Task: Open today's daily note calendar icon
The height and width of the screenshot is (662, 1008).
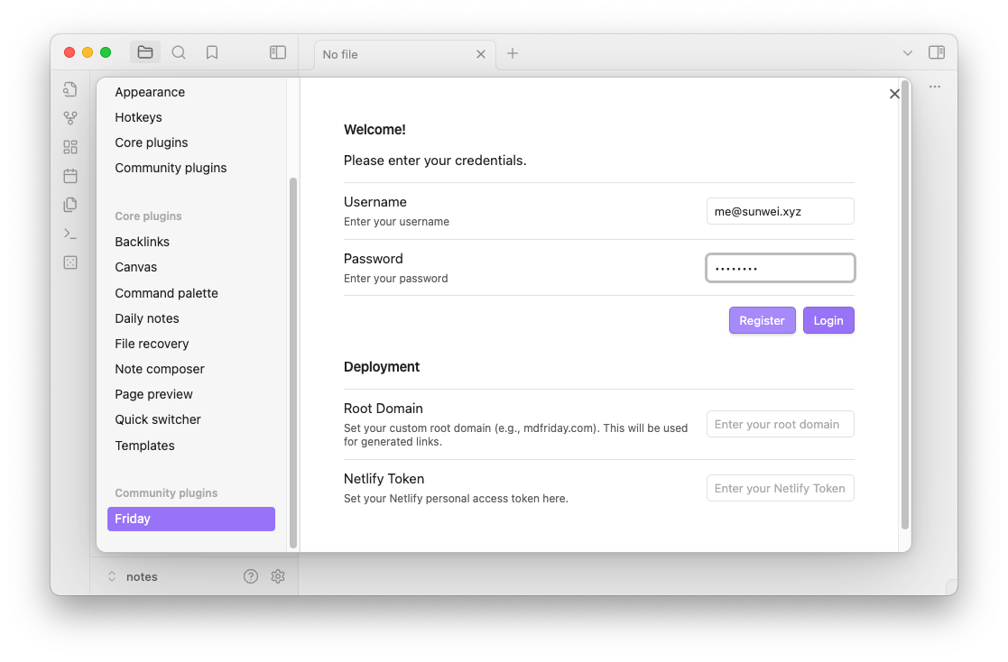Action: [x=70, y=176]
